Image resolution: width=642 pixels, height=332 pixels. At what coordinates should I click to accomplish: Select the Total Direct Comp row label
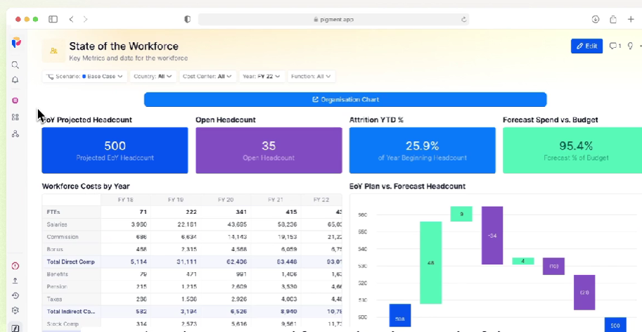coord(71,262)
